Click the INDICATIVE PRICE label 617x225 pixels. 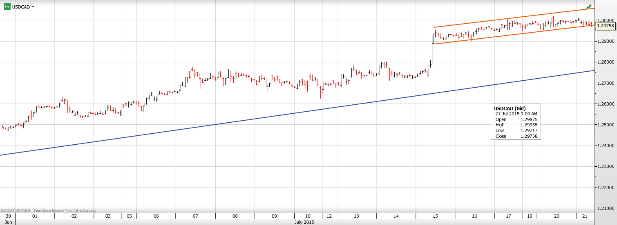pos(15,211)
